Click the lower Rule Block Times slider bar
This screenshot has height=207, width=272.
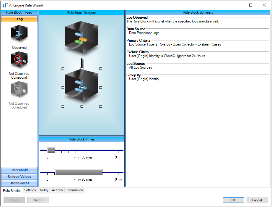79,172
